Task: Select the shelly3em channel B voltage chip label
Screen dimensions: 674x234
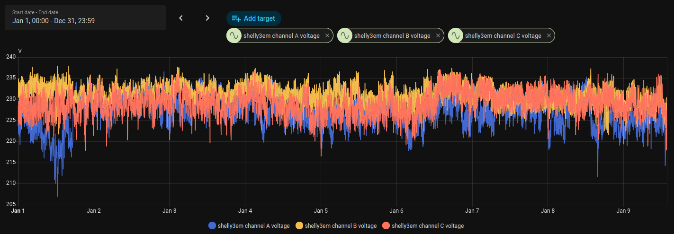Action: pos(392,35)
